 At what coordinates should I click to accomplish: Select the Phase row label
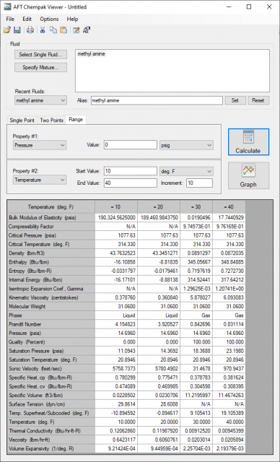pos(51,315)
